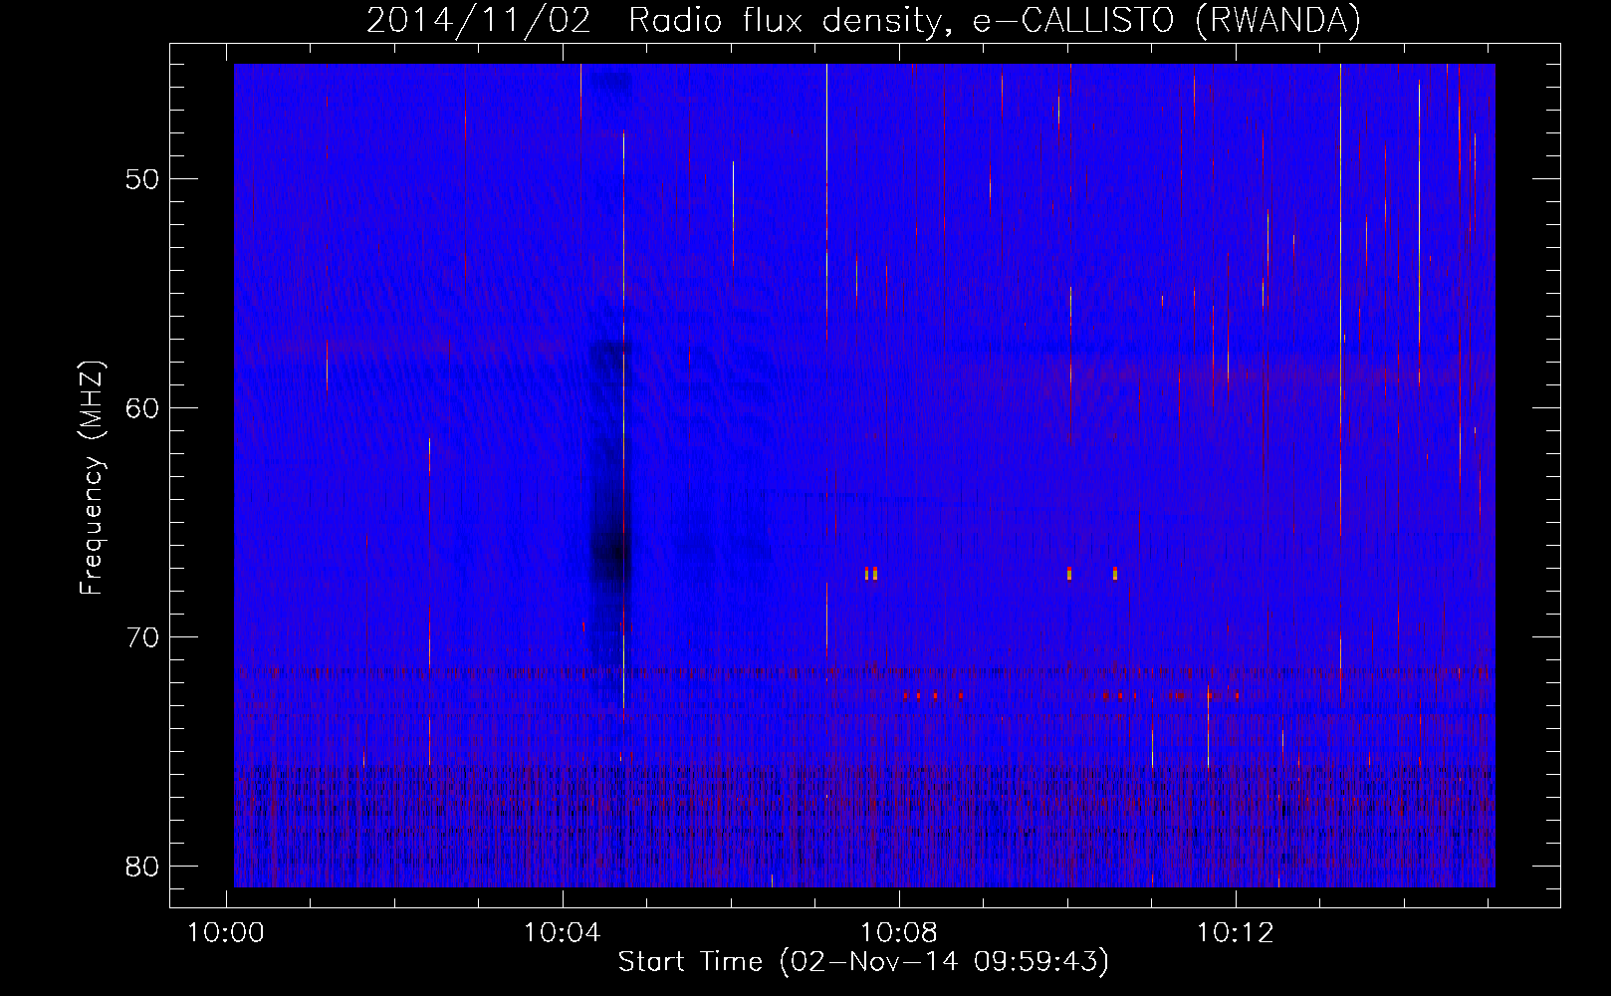Click the '10:12' time tick label
1611x996 pixels.
1236,933
